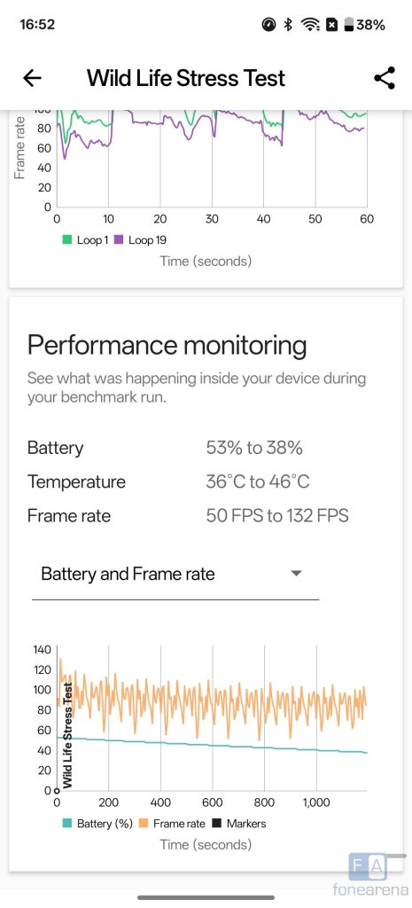Toggle Markers series in legend
The height and width of the screenshot is (908, 412).
[x=241, y=823]
